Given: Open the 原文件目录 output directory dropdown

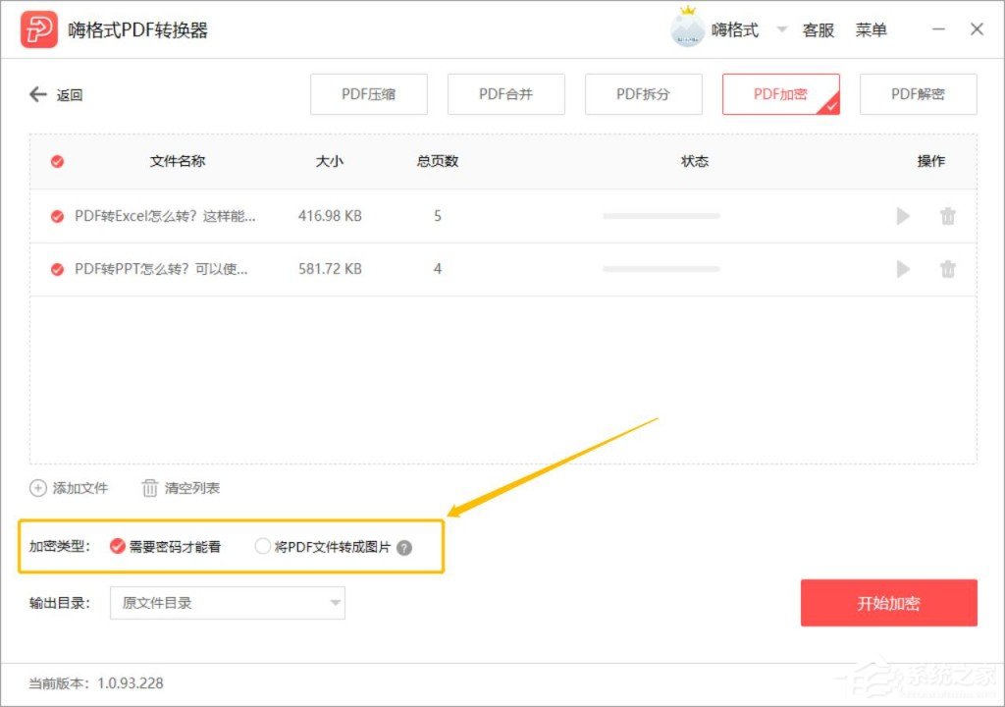Looking at the screenshot, I should (x=228, y=603).
